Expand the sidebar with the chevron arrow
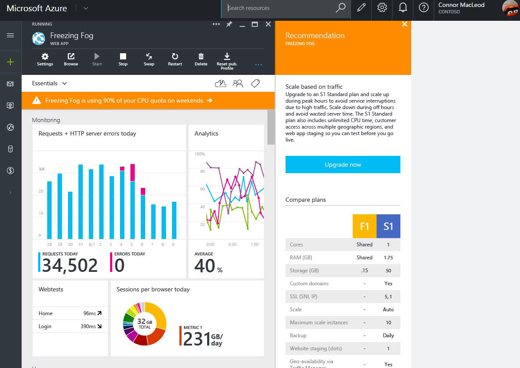The image size is (520, 368). [x=10, y=192]
